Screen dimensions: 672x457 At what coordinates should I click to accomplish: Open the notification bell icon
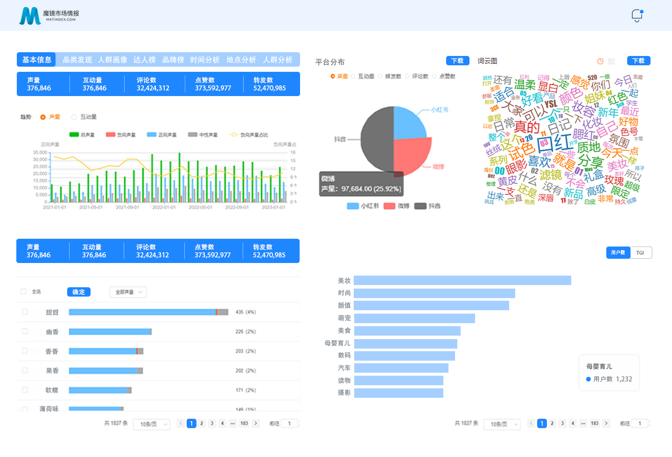click(x=637, y=15)
